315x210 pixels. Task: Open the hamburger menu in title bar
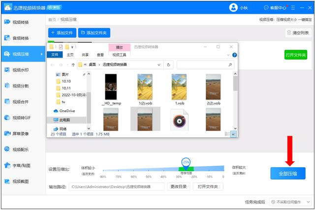click(x=293, y=8)
